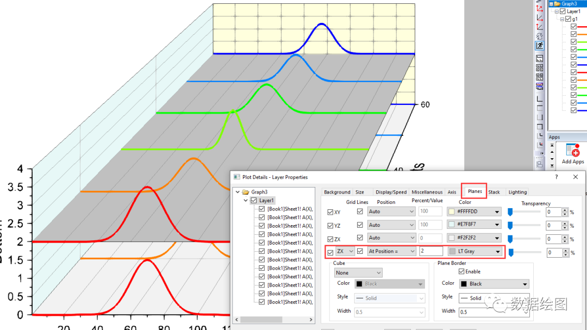Open ZX plane color #F2F2F2 picker

coord(474,238)
